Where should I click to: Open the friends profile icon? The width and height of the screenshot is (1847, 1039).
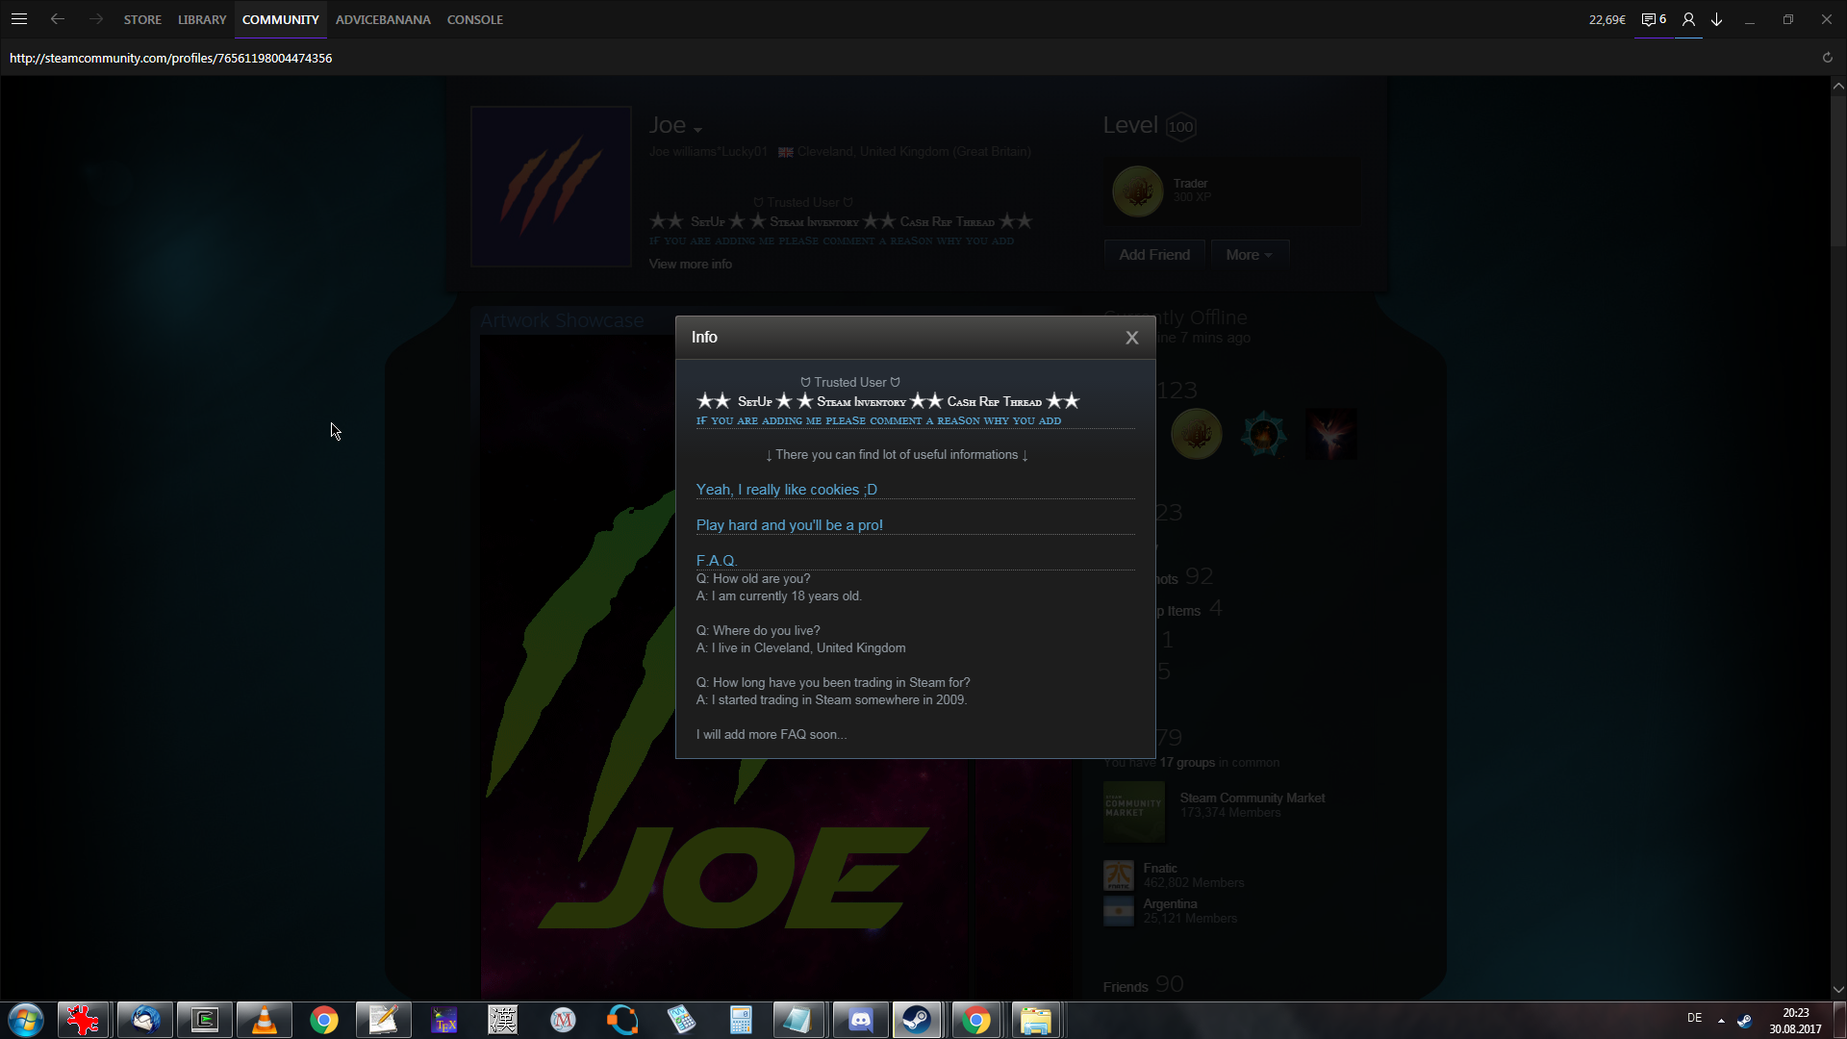pos(1688,19)
